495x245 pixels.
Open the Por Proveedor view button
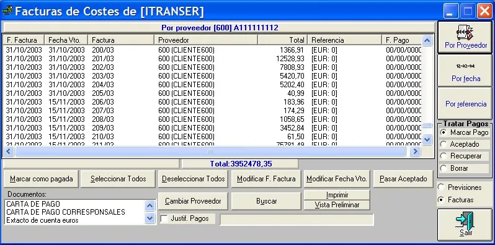(x=465, y=37)
